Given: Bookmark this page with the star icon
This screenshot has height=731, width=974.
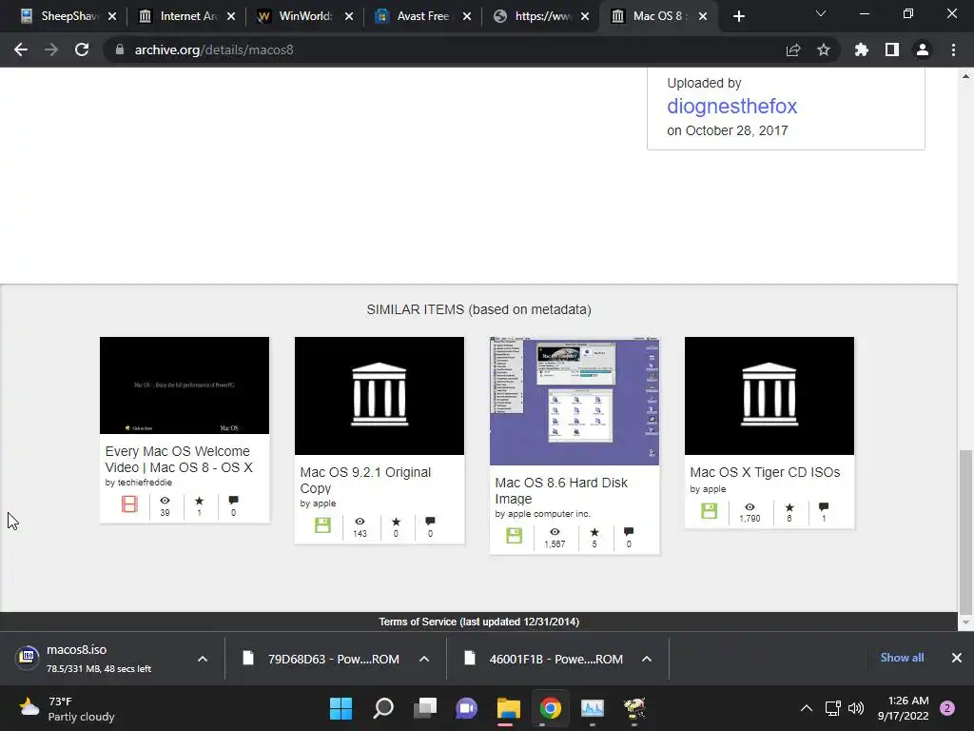Looking at the screenshot, I should (823, 49).
